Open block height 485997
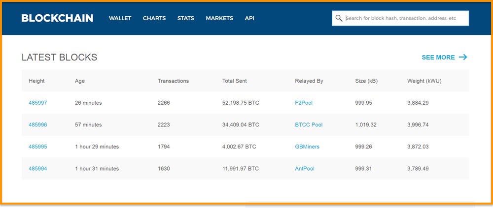 click(38, 103)
